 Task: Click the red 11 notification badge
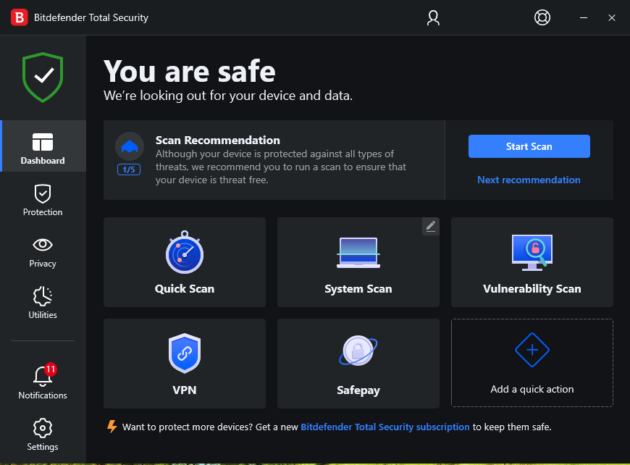pos(50,369)
